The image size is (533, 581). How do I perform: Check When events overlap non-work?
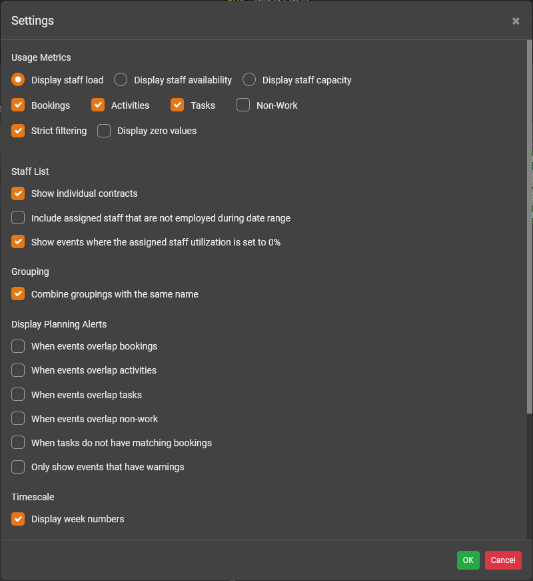click(x=18, y=419)
